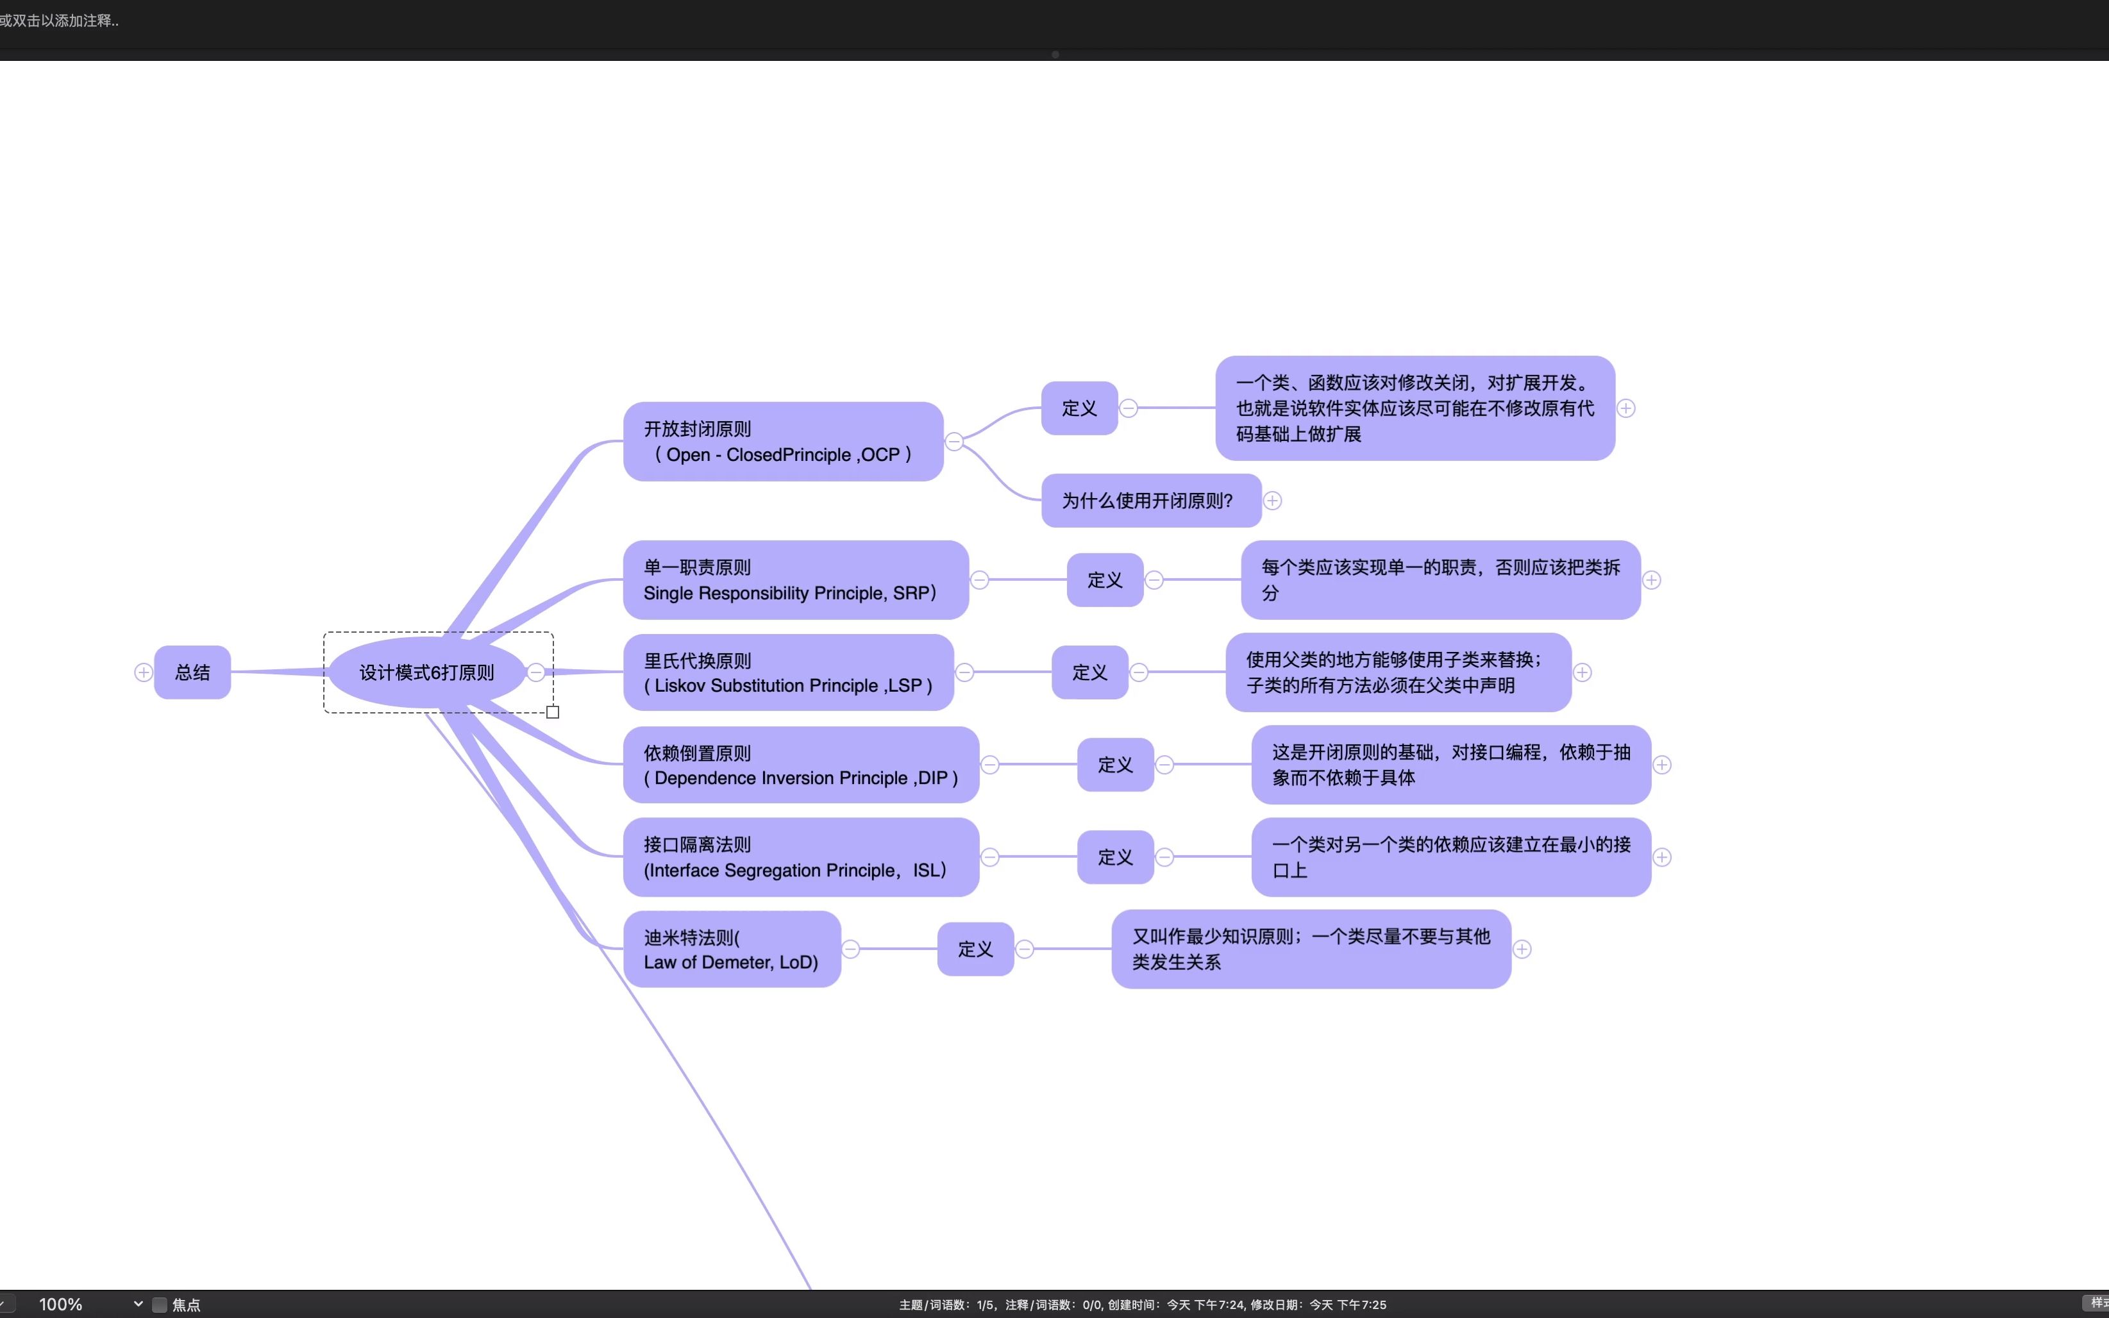Select 定义 node beside Single Responsibility Principle
2109x1318 pixels.
tap(1105, 580)
